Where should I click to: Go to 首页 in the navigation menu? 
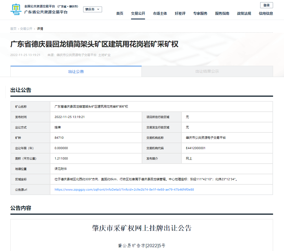120,13
